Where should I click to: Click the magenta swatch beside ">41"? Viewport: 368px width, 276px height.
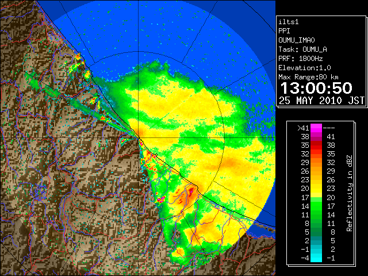(x=316, y=128)
